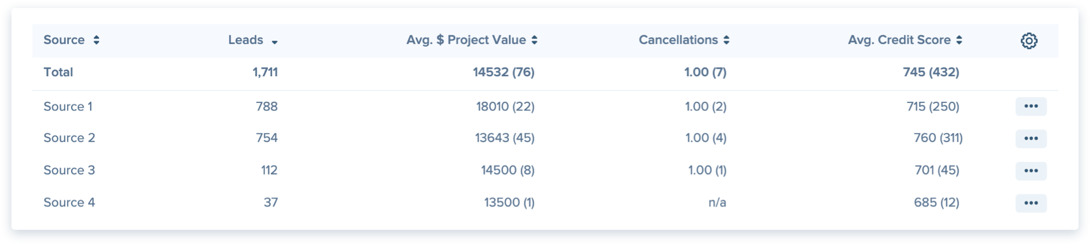Open the Source 2 three-dot menu
Screen dimensions: 1090x245
[x=1031, y=139]
